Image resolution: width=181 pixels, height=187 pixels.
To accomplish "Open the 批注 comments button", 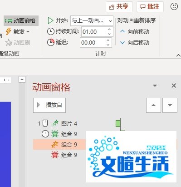I will pyautogui.click(x=150, y=7).
